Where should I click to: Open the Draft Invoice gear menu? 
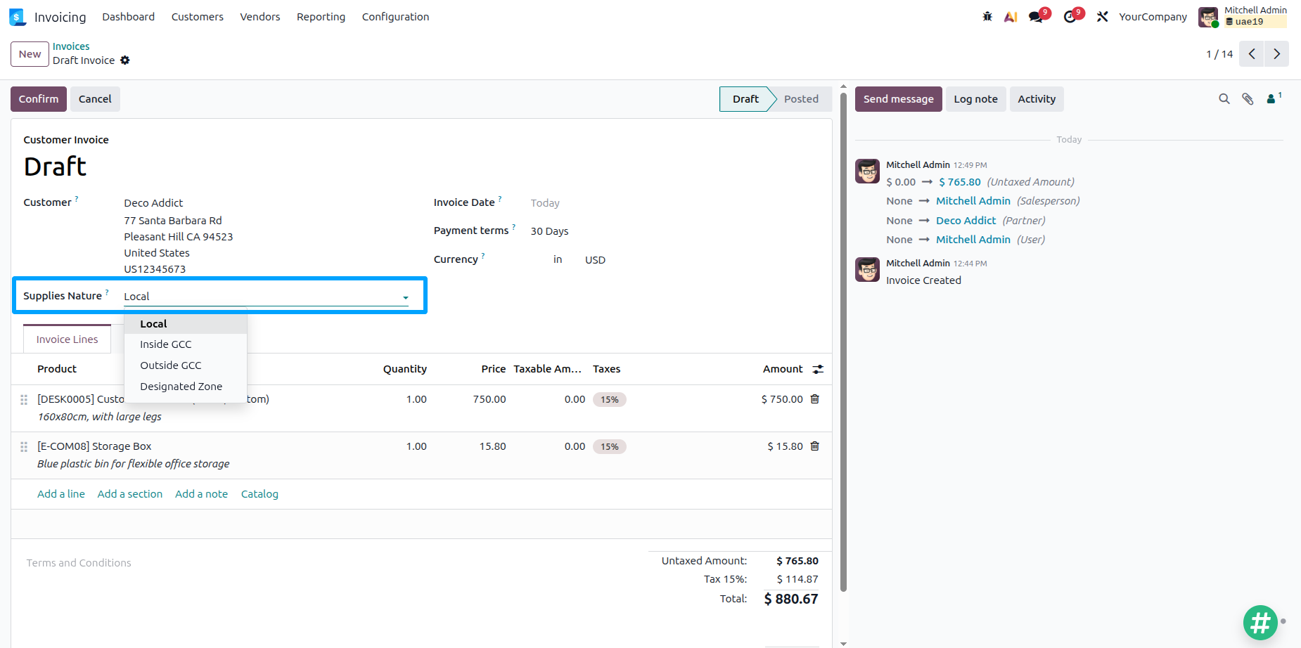coord(125,60)
